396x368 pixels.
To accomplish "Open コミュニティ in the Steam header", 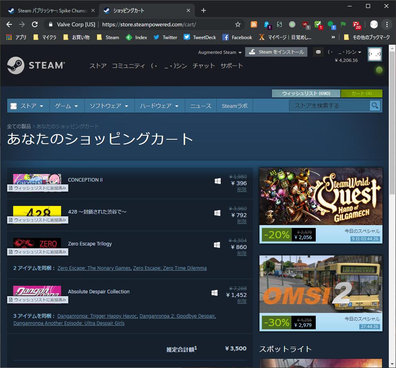I will [129, 66].
